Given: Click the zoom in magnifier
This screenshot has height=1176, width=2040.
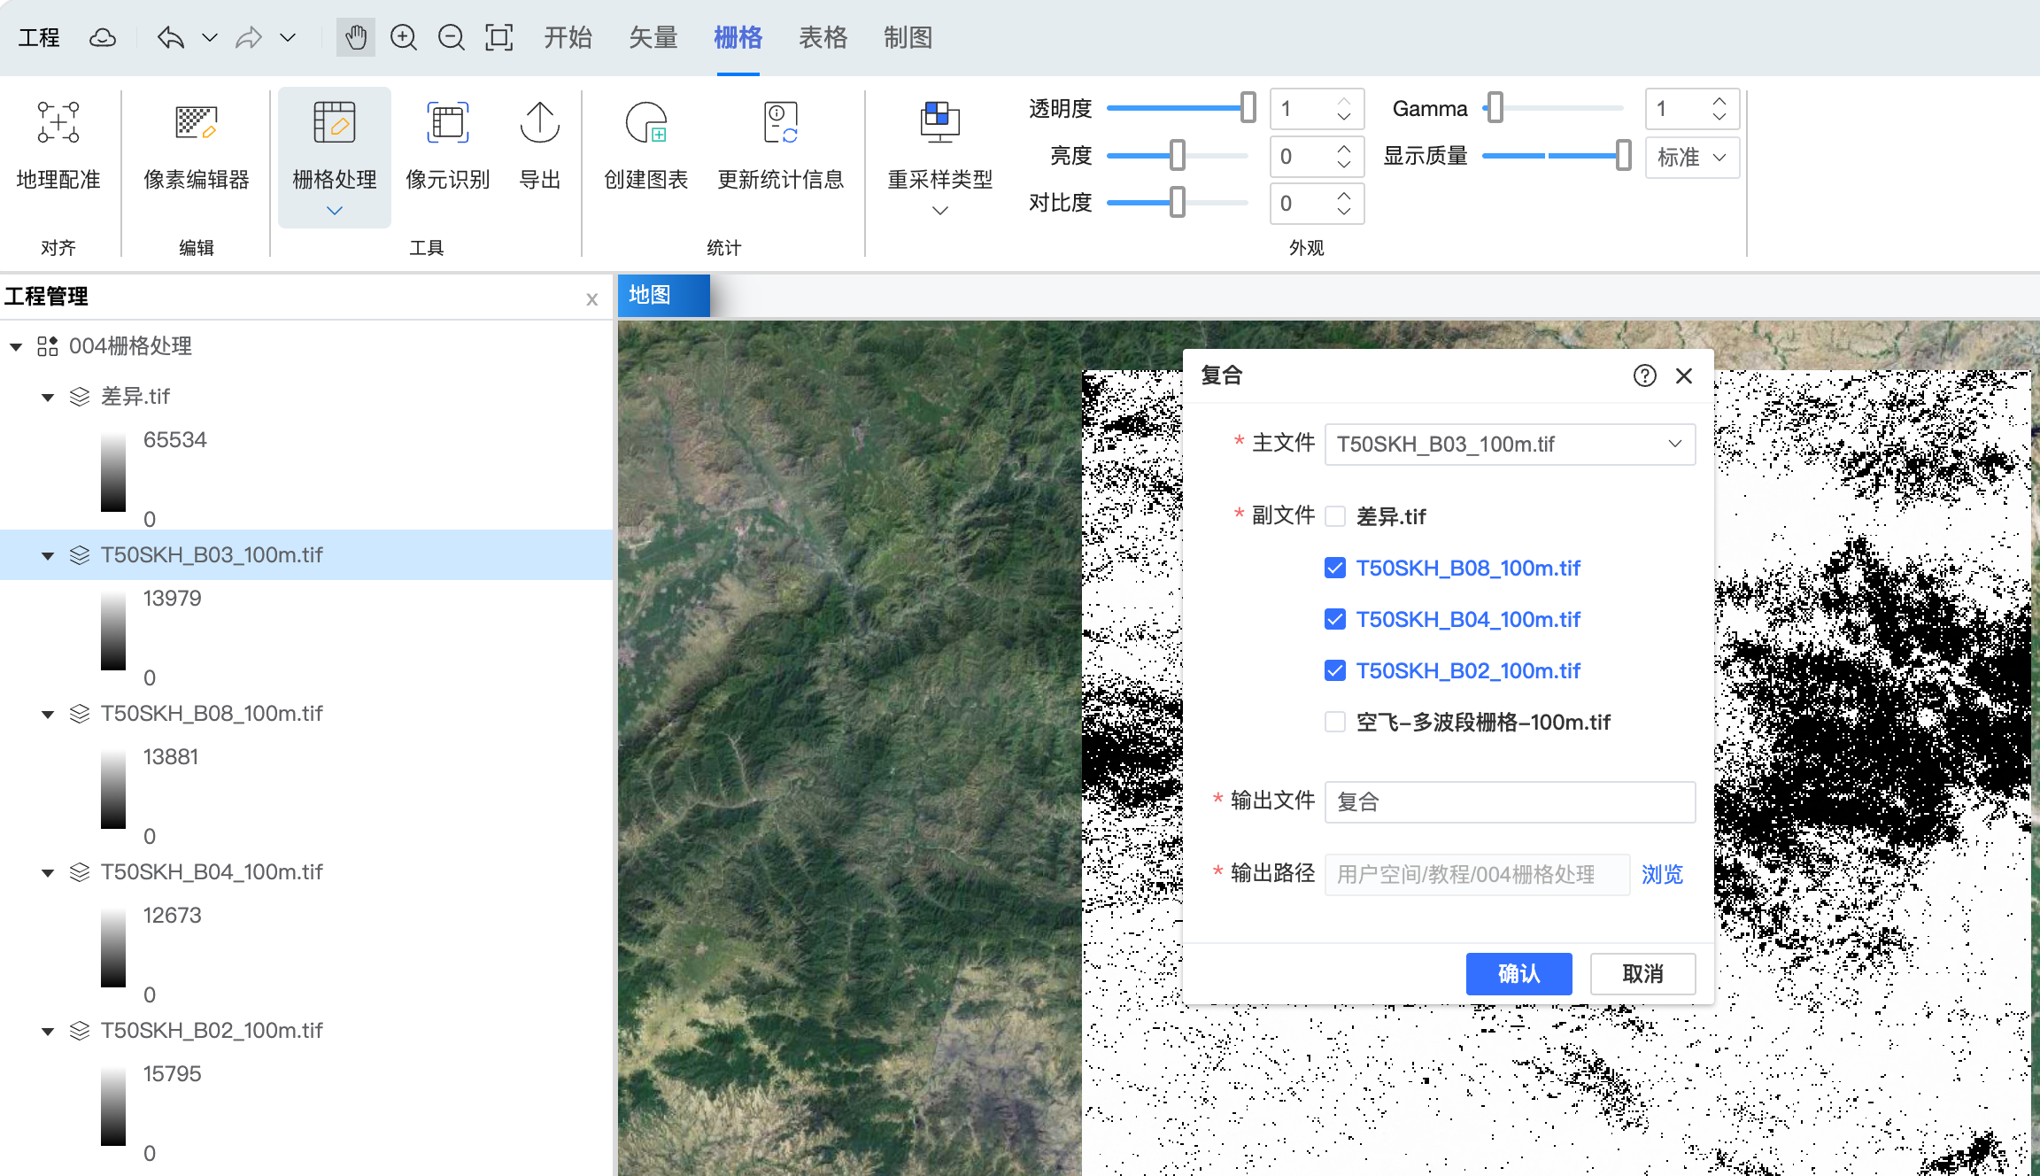Looking at the screenshot, I should click(404, 37).
